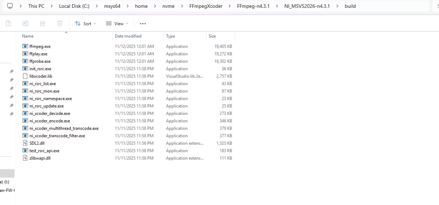Expand chevron after msys64 breadcrumb
The image size is (439, 205).
[x=128, y=6]
